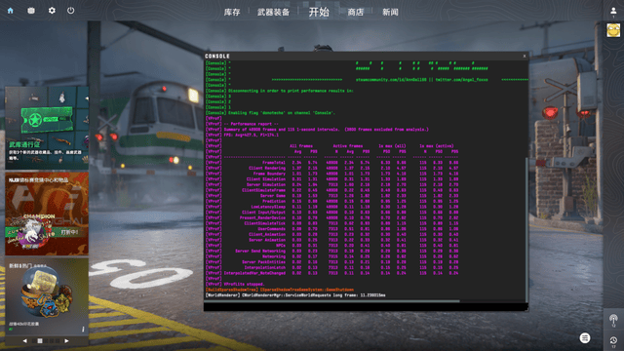Open the 武库通行证 armory pass card
This screenshot has height=351, width=624.
(47, 128)
